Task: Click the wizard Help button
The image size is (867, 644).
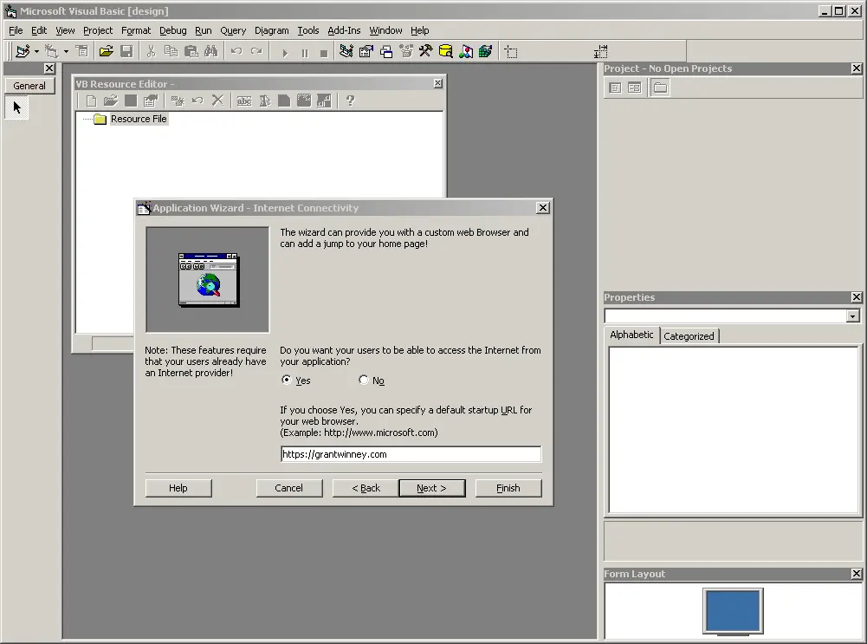Action: point(178,488)
